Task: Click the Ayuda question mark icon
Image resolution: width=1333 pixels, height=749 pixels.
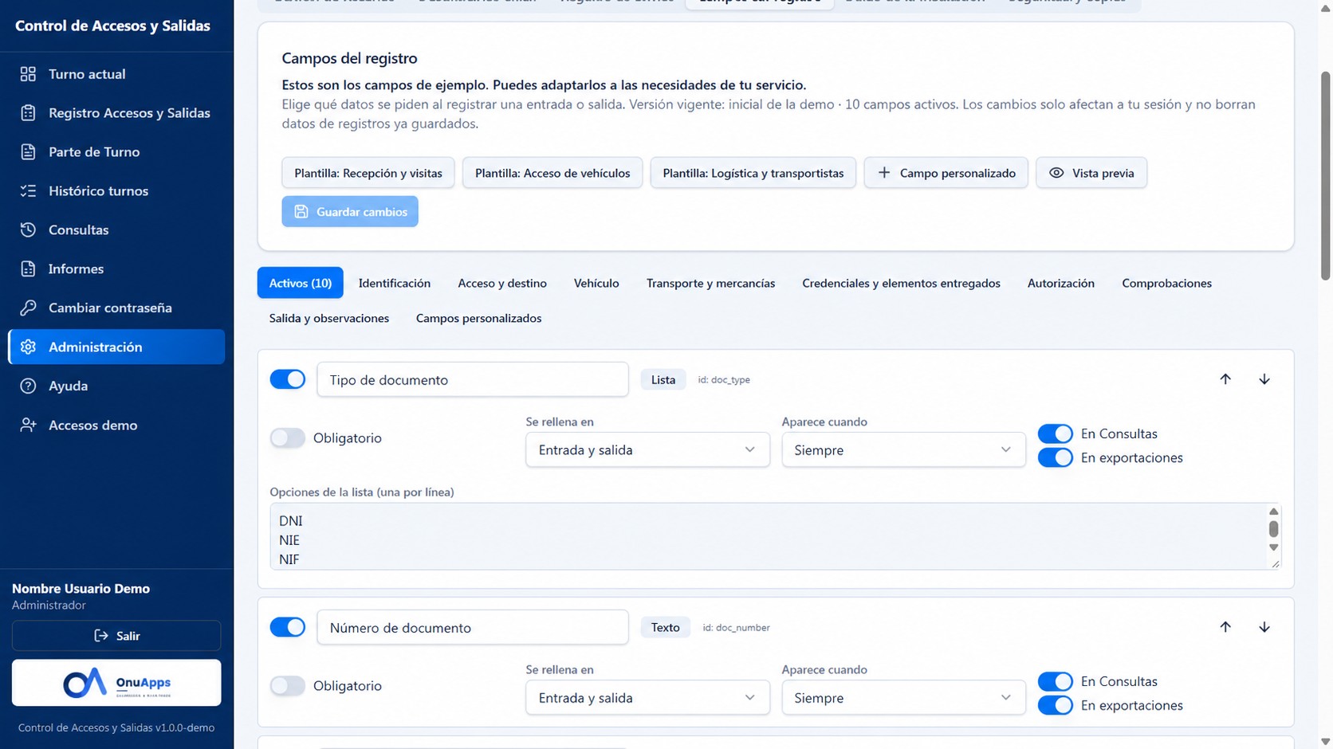Action: pyautogui.click(x=28, y=386)
